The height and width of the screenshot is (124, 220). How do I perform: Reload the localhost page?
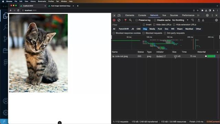tap(18, 10)
